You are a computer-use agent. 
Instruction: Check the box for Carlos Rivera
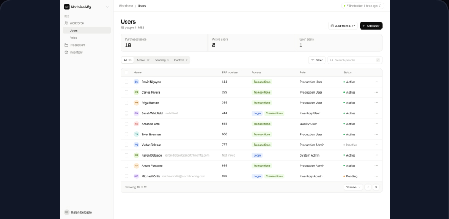[126, 93]
